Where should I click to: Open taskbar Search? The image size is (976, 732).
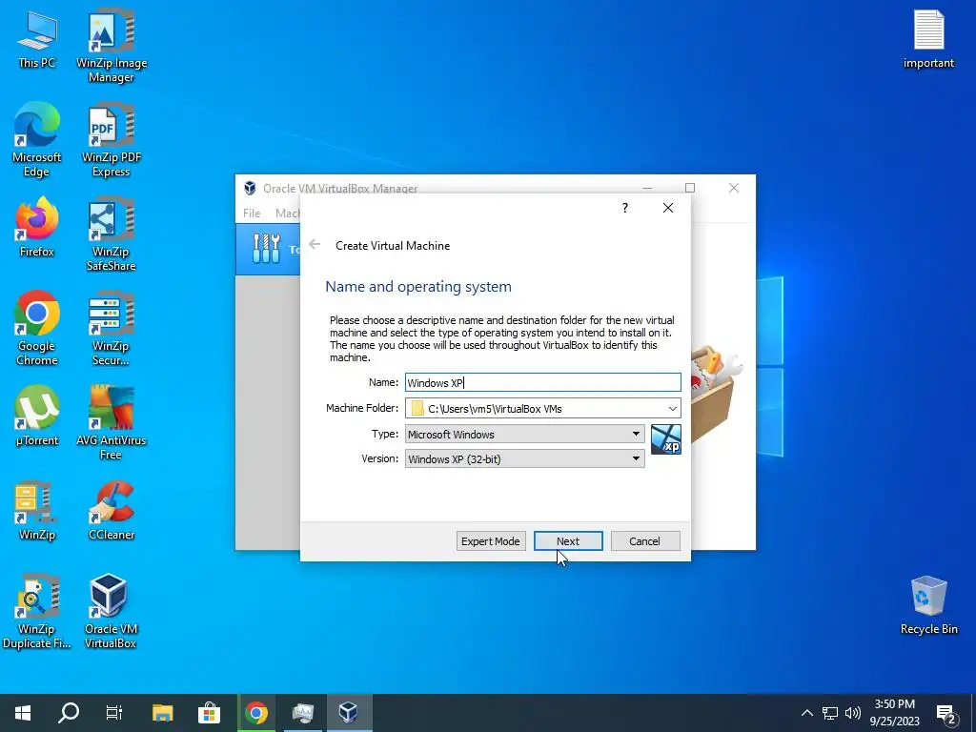[x=69, y=713]
